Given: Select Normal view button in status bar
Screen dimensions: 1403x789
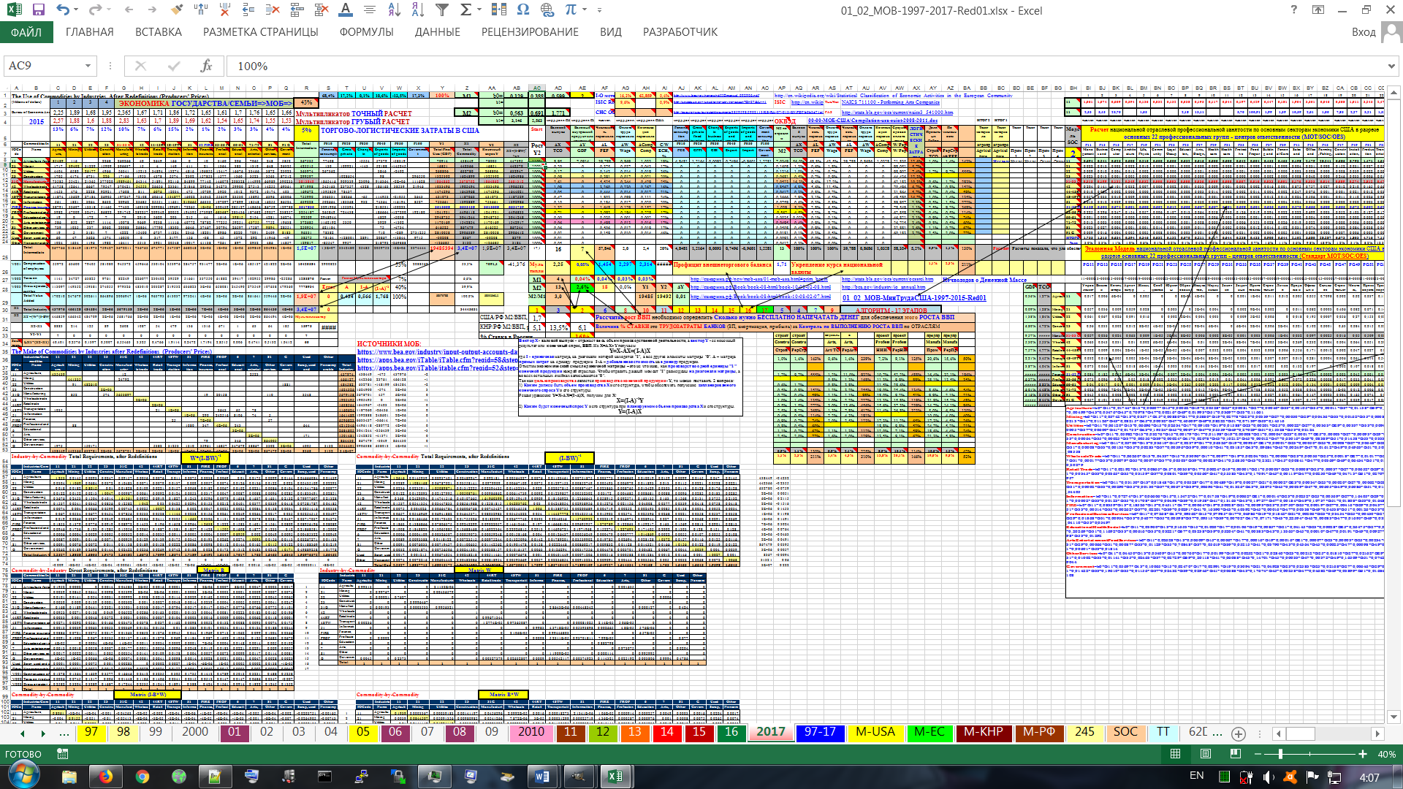Looking at the screenshot, I should (x=1175, y=754).
